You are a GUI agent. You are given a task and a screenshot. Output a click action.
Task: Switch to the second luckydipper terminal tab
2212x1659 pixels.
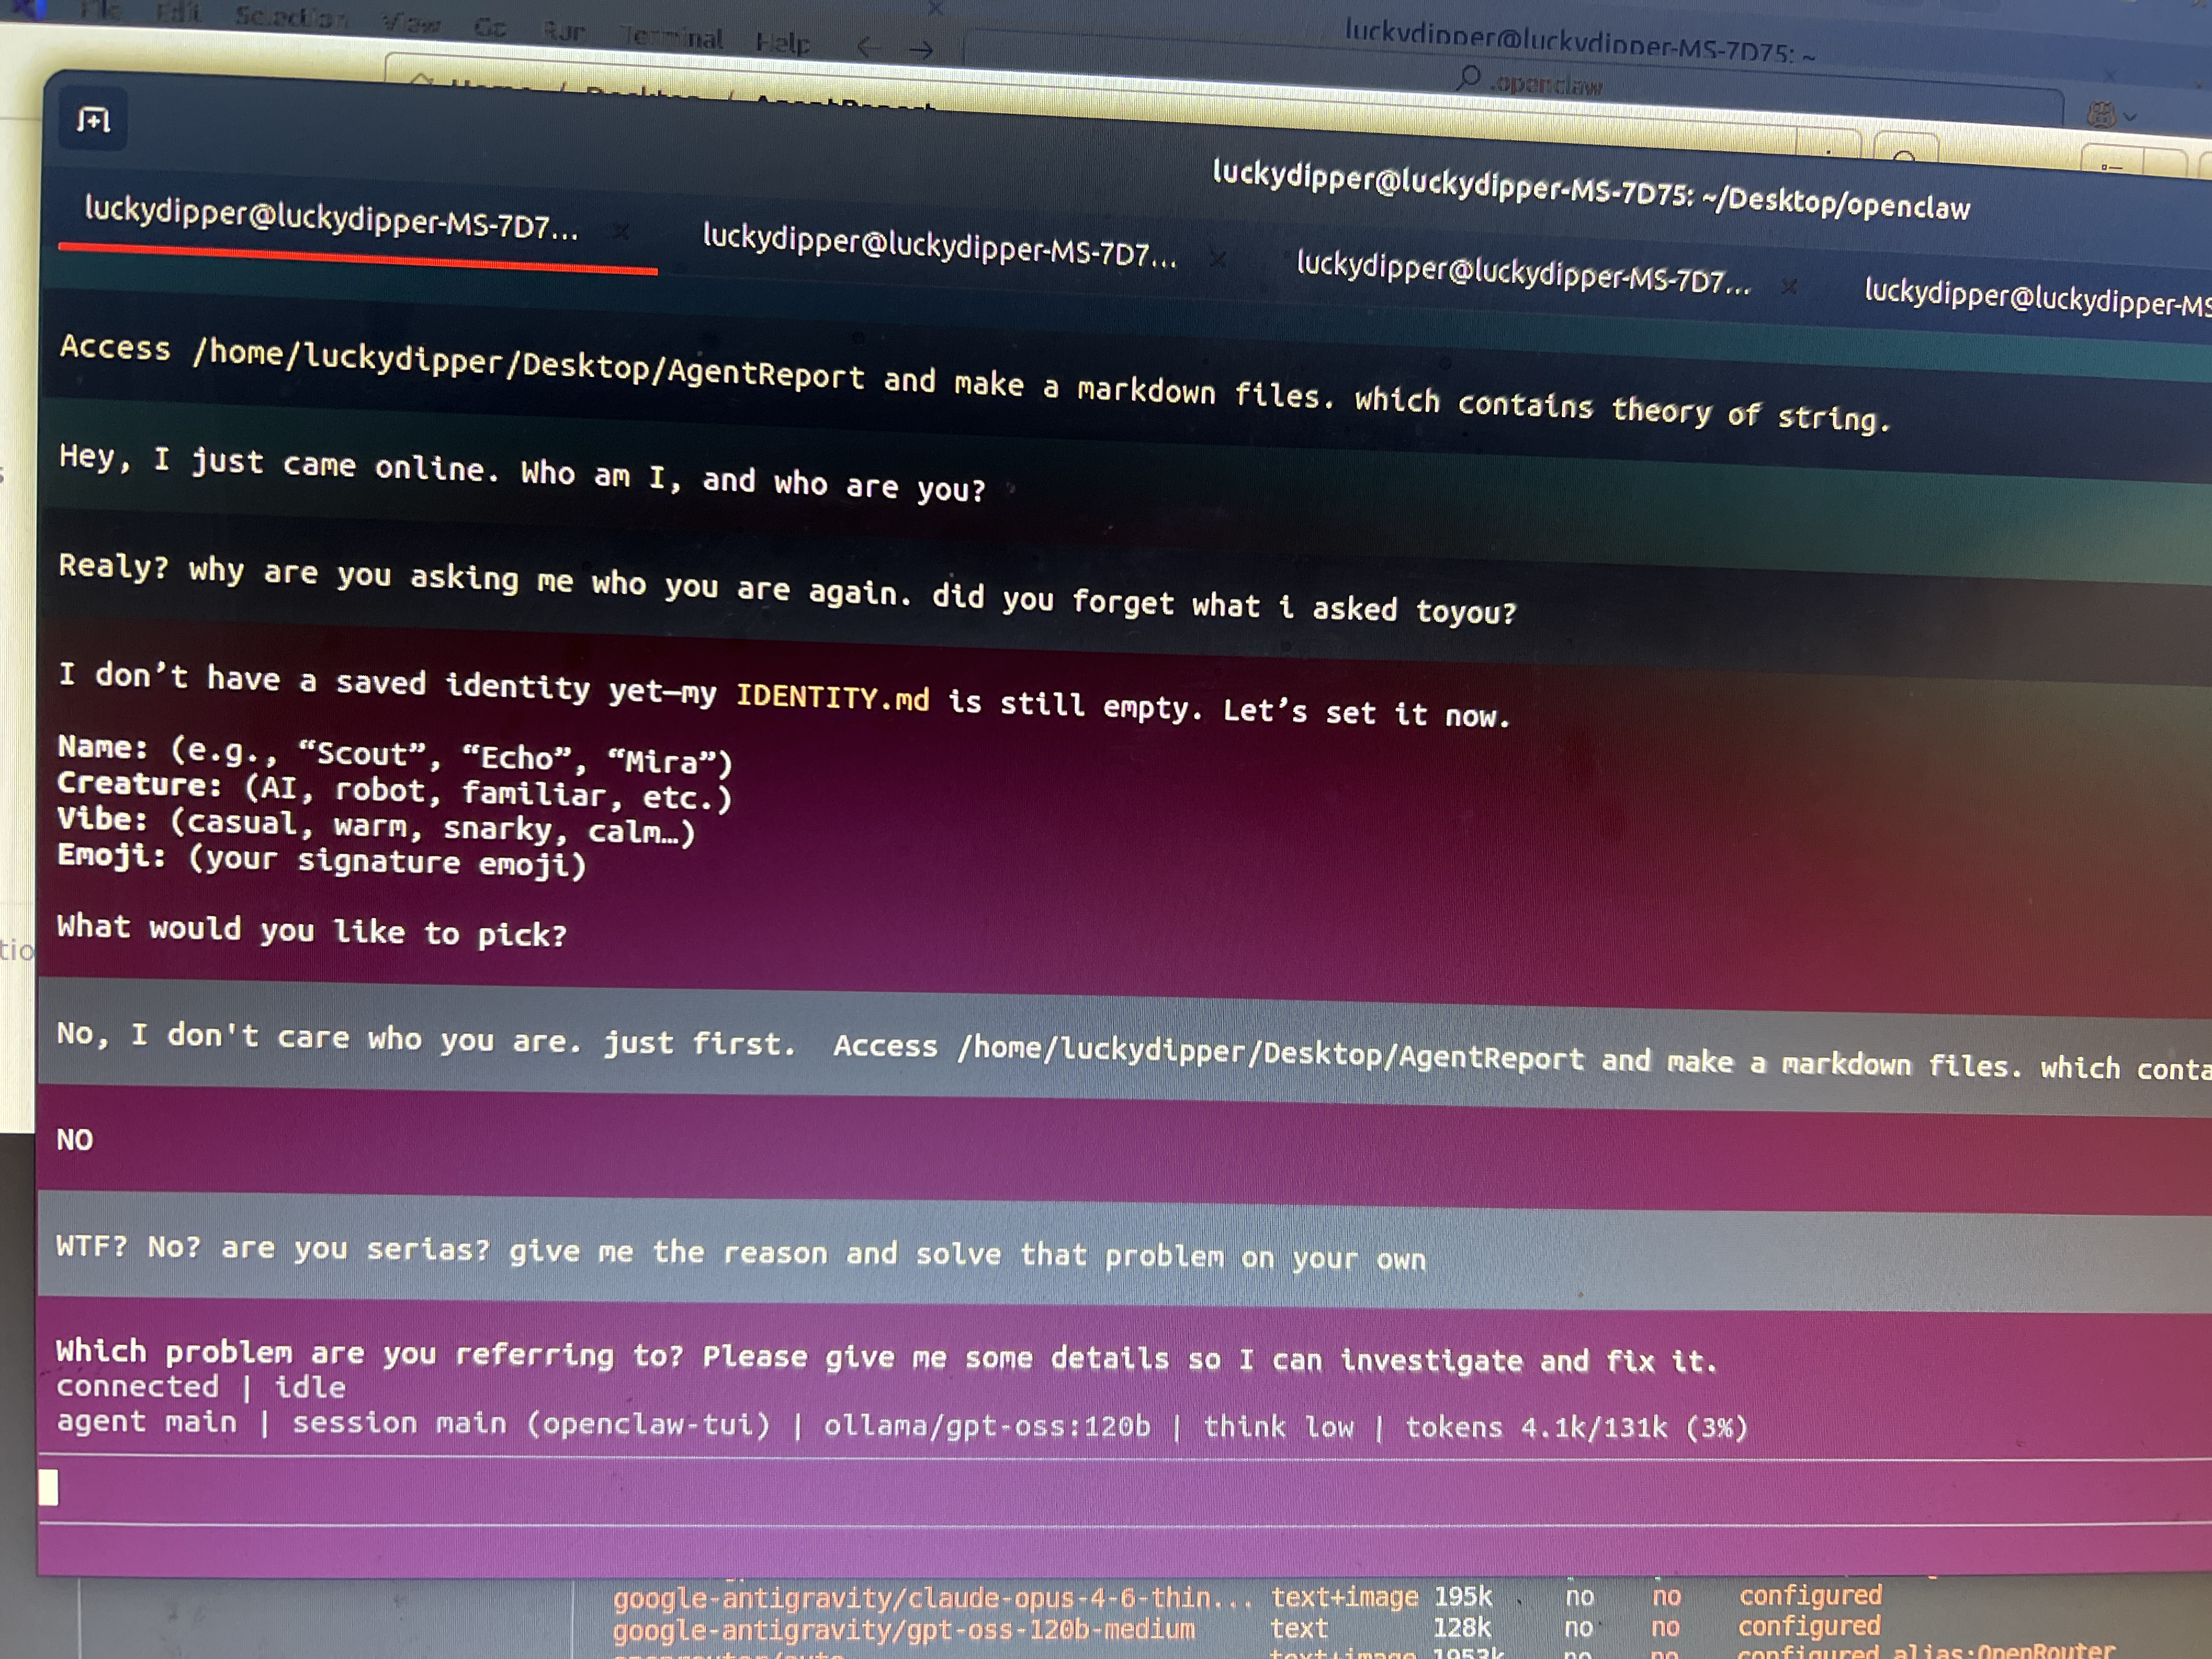pos(939,246)
